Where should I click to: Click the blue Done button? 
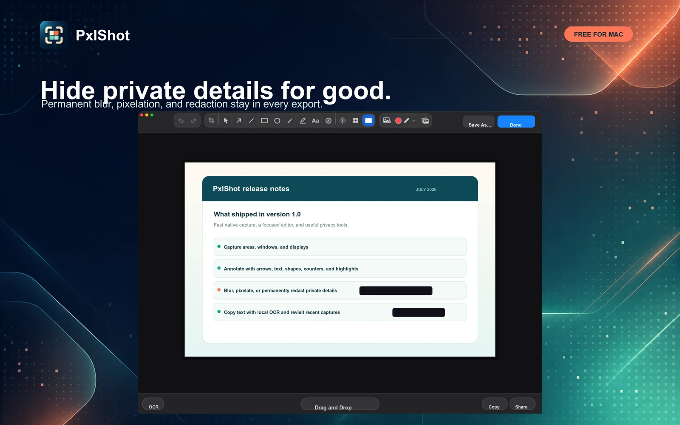[x=516, y=122]
